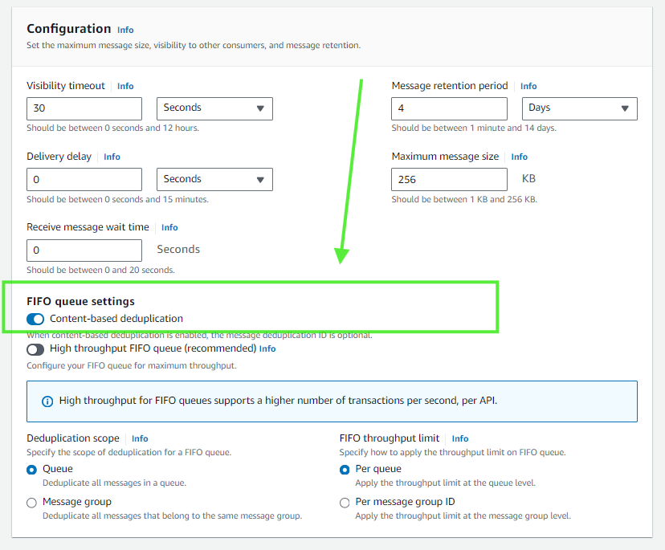Screen dimensions: 665x550
Task: Click the Delivery delay value field
Action: [x=84, y=179]
